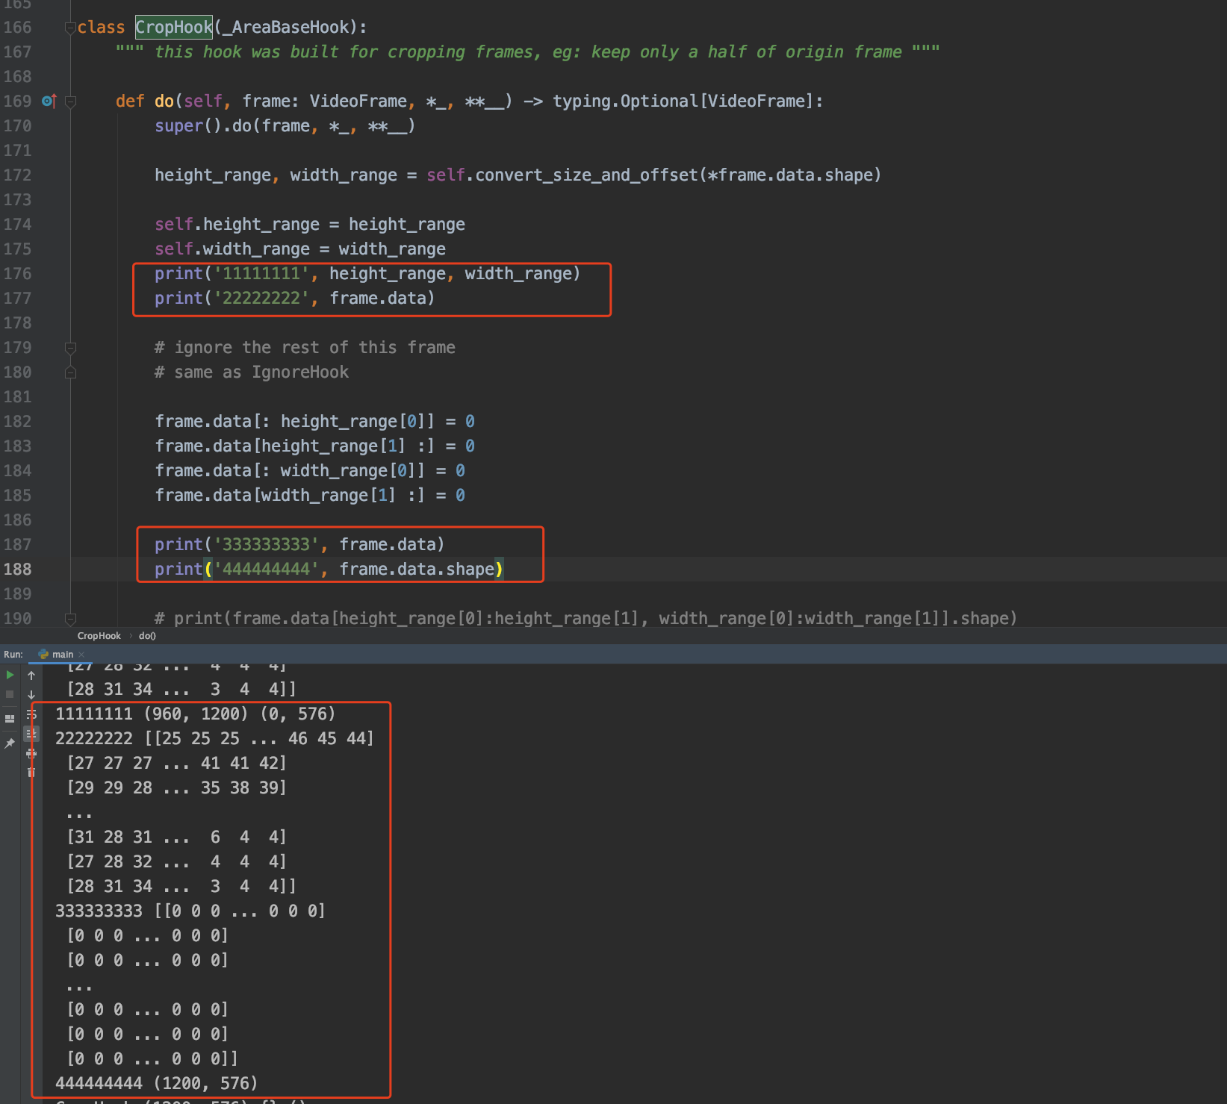Jump down to next output occurrence
The height and width of the screenshot is (1104, 1227).
pyautogui.click(x=31, y=696)
